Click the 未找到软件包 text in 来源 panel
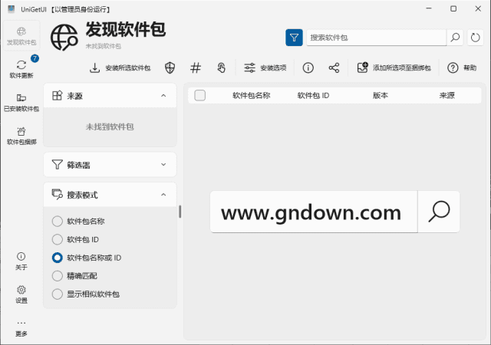The width and height of the screenshot is (491, 345). tap(110, 127)
